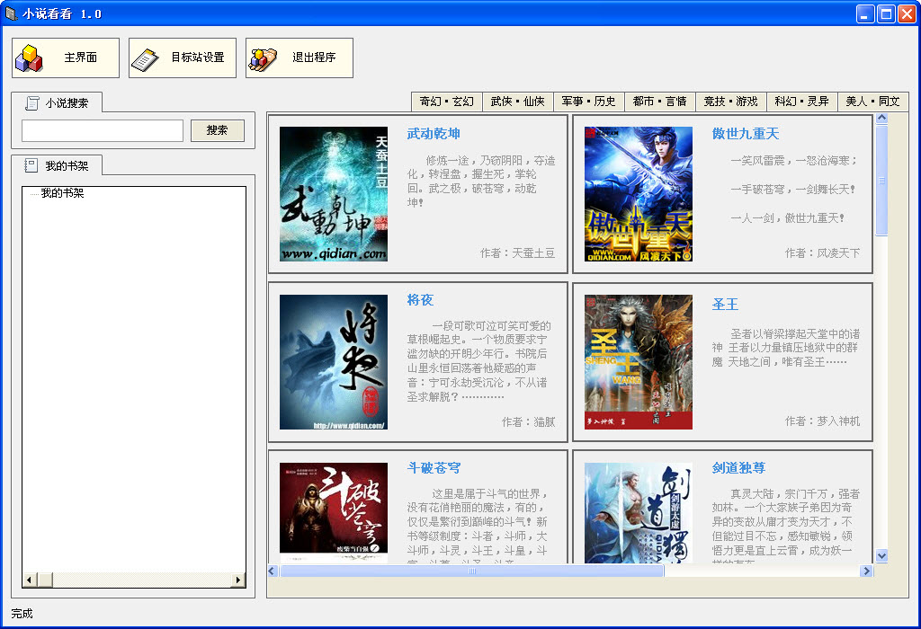Click the 圣王 book cover

coord(639,362)
